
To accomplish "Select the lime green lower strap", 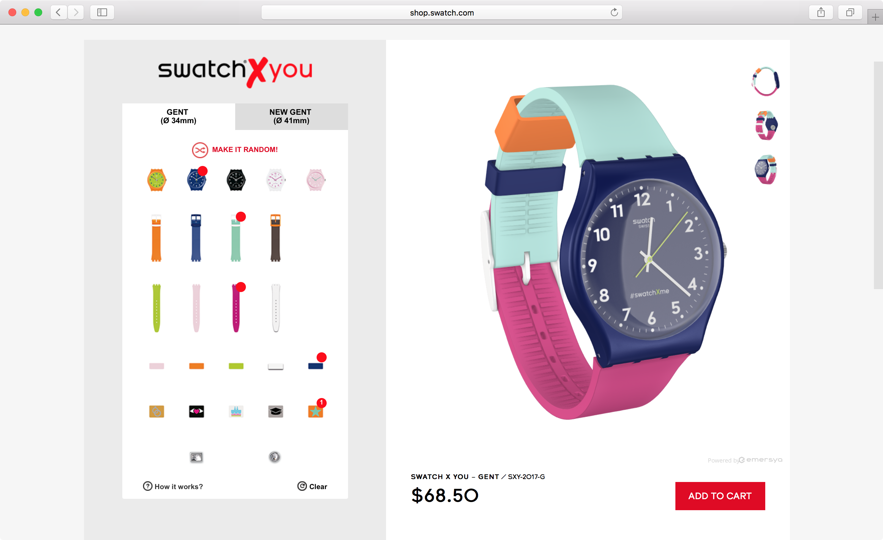I will pos(157,308).
